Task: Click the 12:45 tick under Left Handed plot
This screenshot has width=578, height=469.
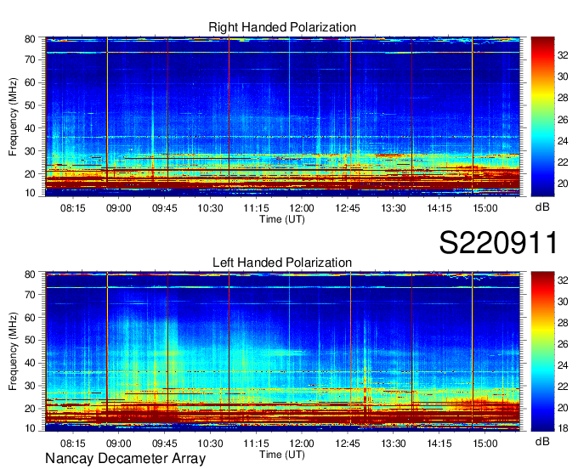Action: [348, 444]
